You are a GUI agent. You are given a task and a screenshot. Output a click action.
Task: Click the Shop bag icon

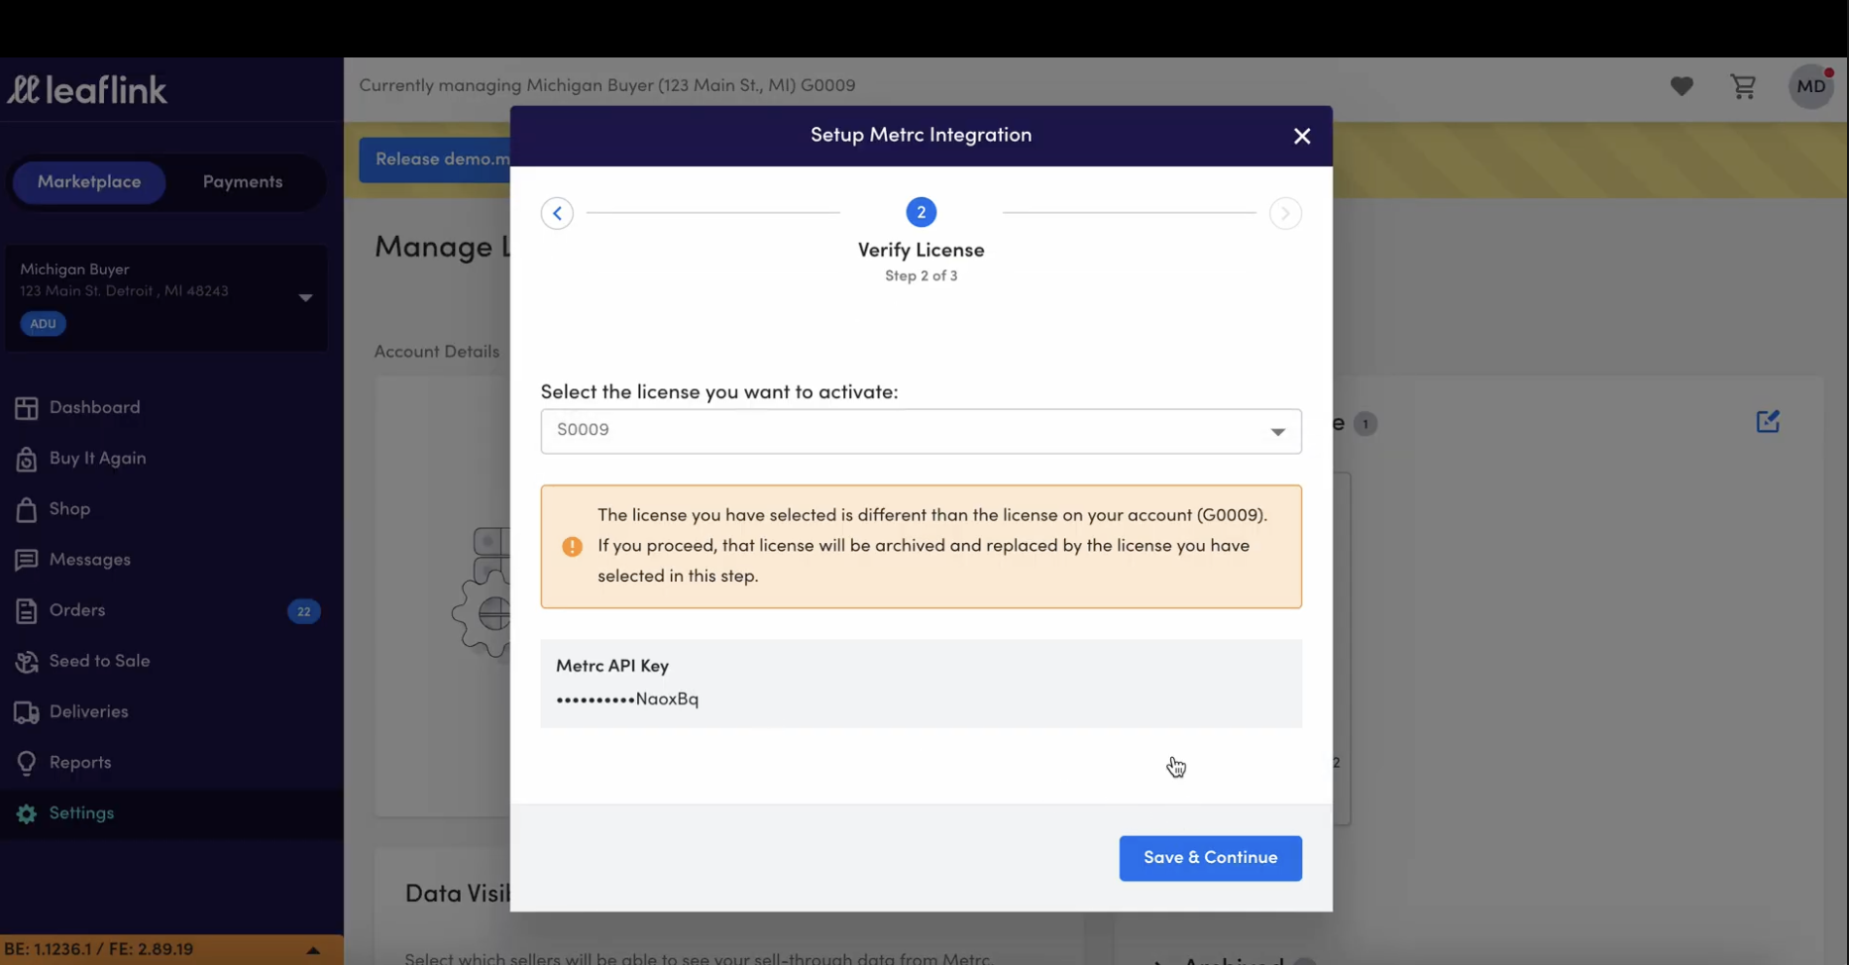tap(27, 509)
